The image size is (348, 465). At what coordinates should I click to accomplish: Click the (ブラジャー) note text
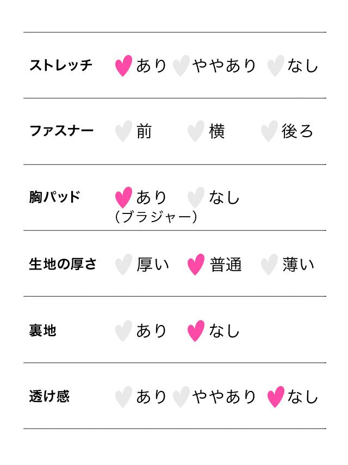coord(156,217)
